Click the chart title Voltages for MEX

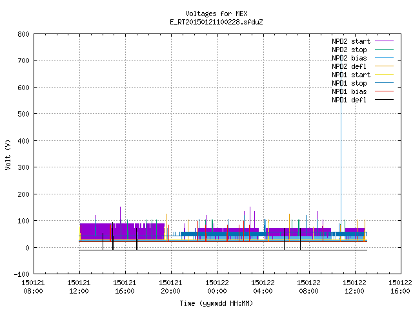216,14
